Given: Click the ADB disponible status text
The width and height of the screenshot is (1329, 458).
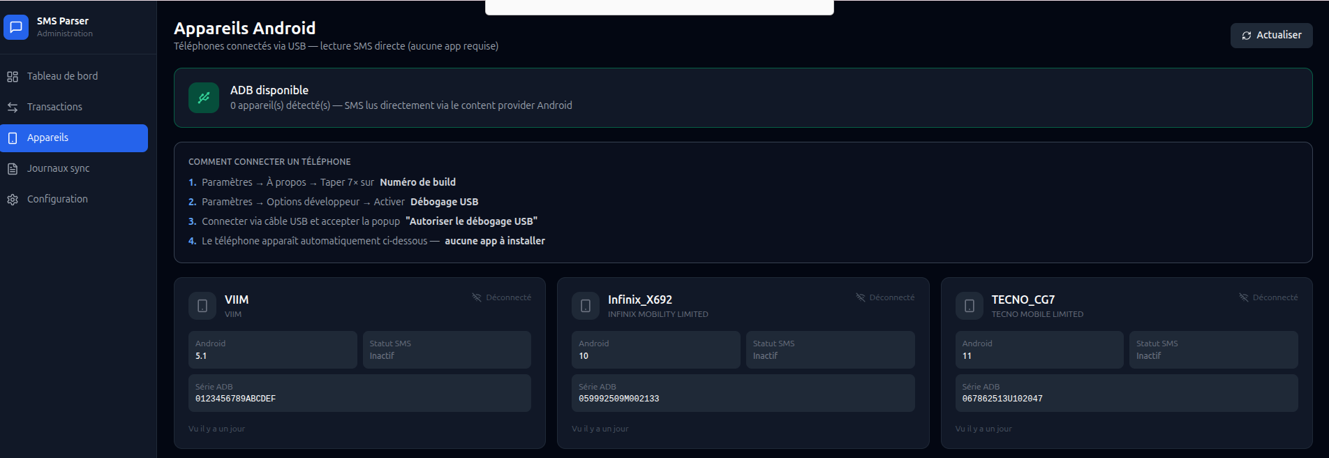Looking at the screenshot, I should [269, 90].
